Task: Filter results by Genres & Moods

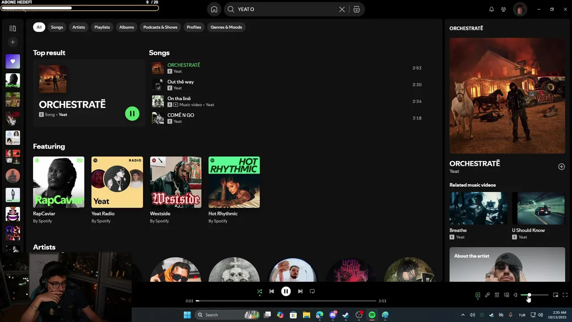Action: (x=226, y=27)
